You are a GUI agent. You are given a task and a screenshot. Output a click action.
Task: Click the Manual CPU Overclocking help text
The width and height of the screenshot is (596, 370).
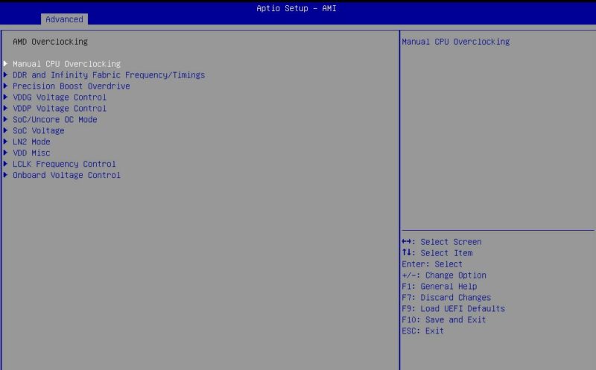point(456,42)
